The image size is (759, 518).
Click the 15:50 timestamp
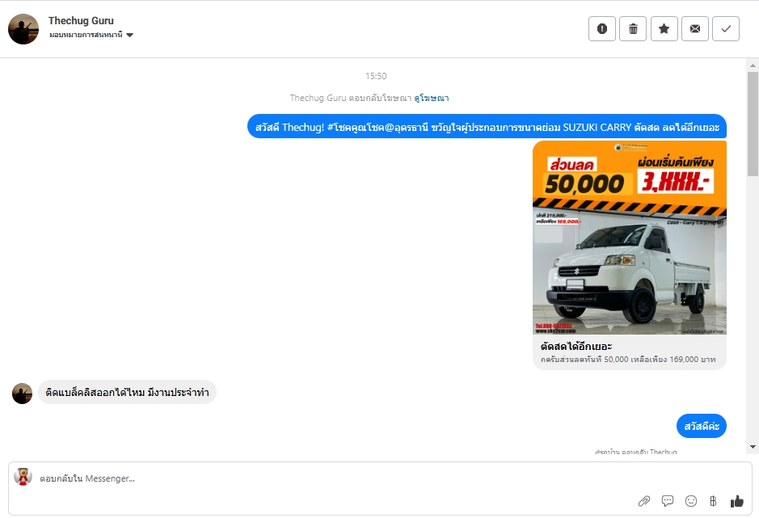click(376, 76)
